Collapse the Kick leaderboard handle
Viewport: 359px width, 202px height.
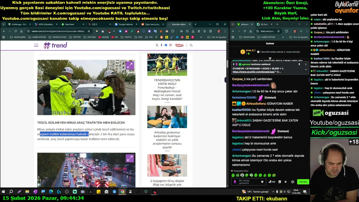coord(270,58)
